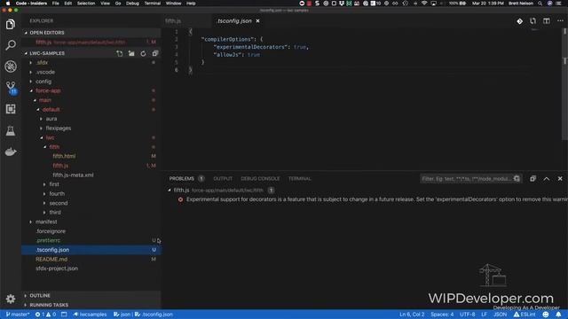Maximize the bottom panel with chevron
This screenshot has width=568, height=319.
click(x=547, y=179)
